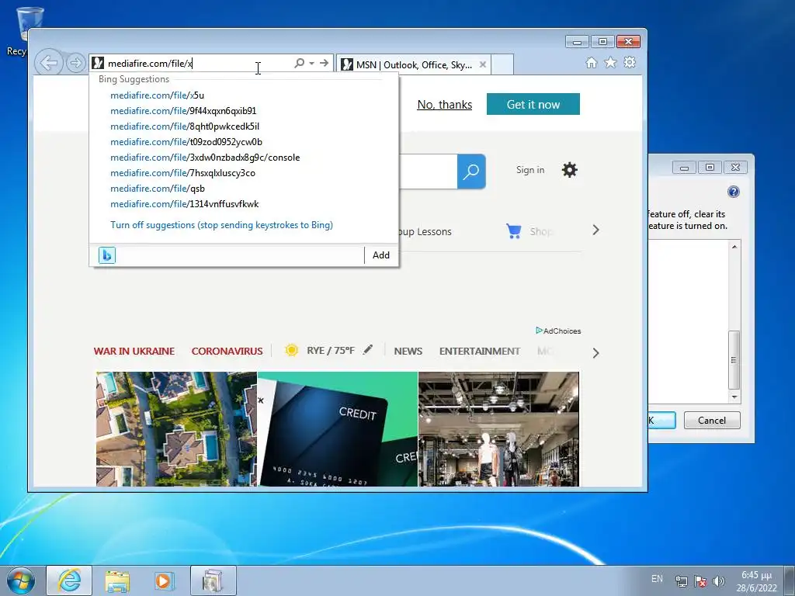Image resolution: width=795 pixels, height=596 pixels.
Task: Click the blue MSN search magnifier button
Action: (471, 172)
